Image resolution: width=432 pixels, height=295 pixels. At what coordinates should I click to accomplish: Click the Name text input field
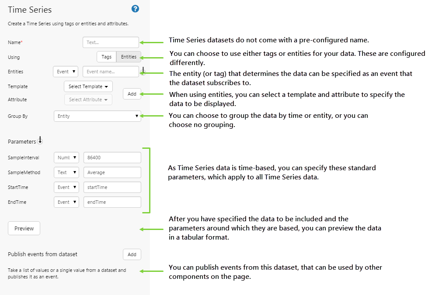pos(111,42)
